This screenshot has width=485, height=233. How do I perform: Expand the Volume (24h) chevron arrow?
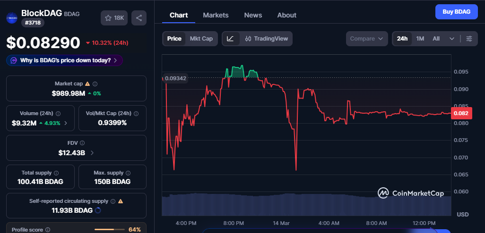pos(66,124)
